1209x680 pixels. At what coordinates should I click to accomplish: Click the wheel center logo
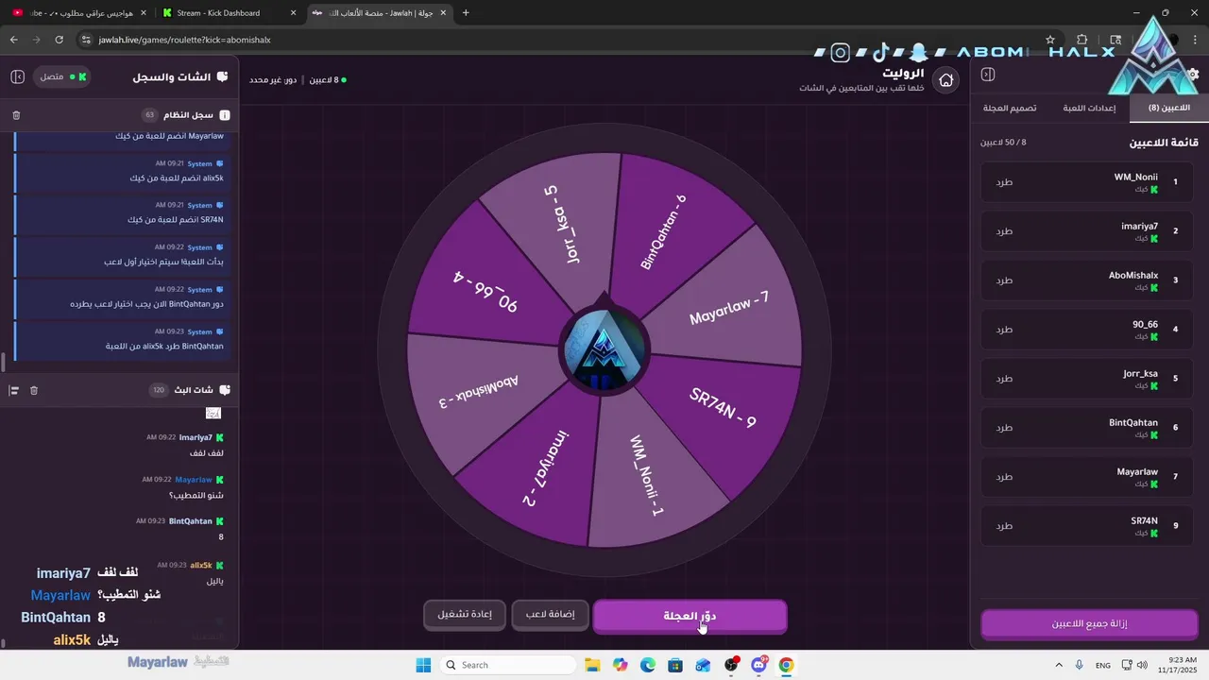[604, 349]
